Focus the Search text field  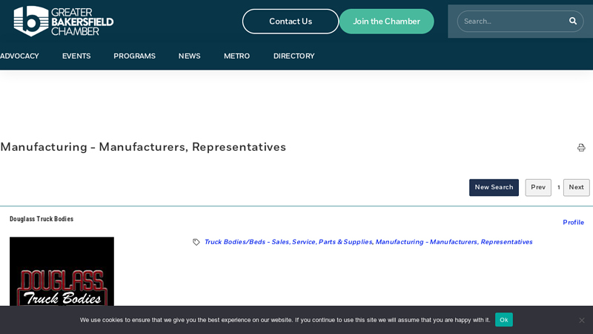point(511,21)
